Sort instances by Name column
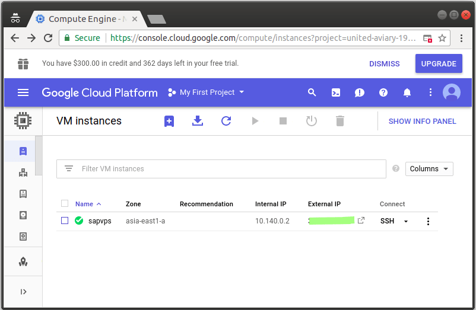476x310 pixels. pos(84,204)
